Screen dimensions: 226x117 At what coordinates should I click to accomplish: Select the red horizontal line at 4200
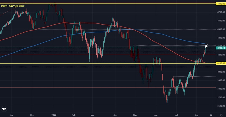pyautogui.click(x=108, y=55)
